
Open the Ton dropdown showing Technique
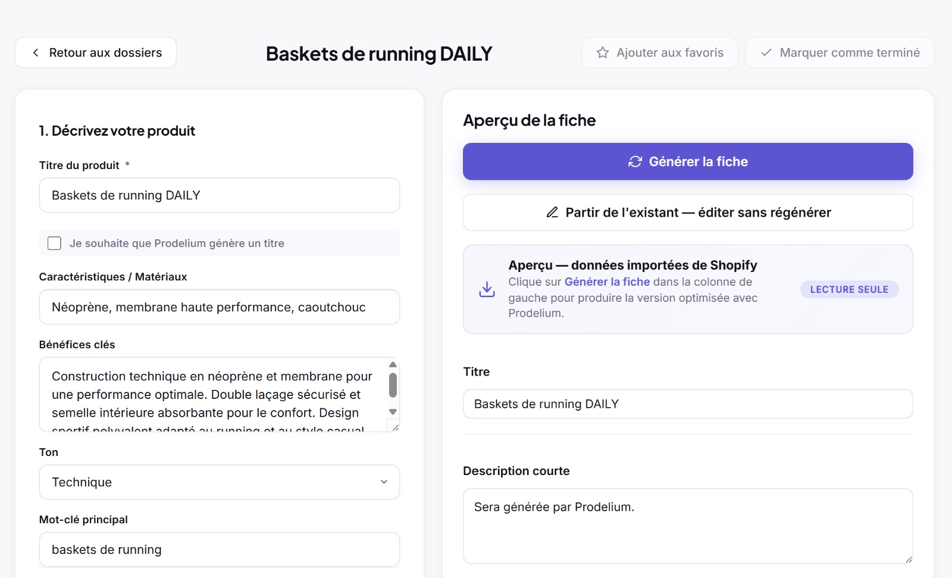pos(220,482)
